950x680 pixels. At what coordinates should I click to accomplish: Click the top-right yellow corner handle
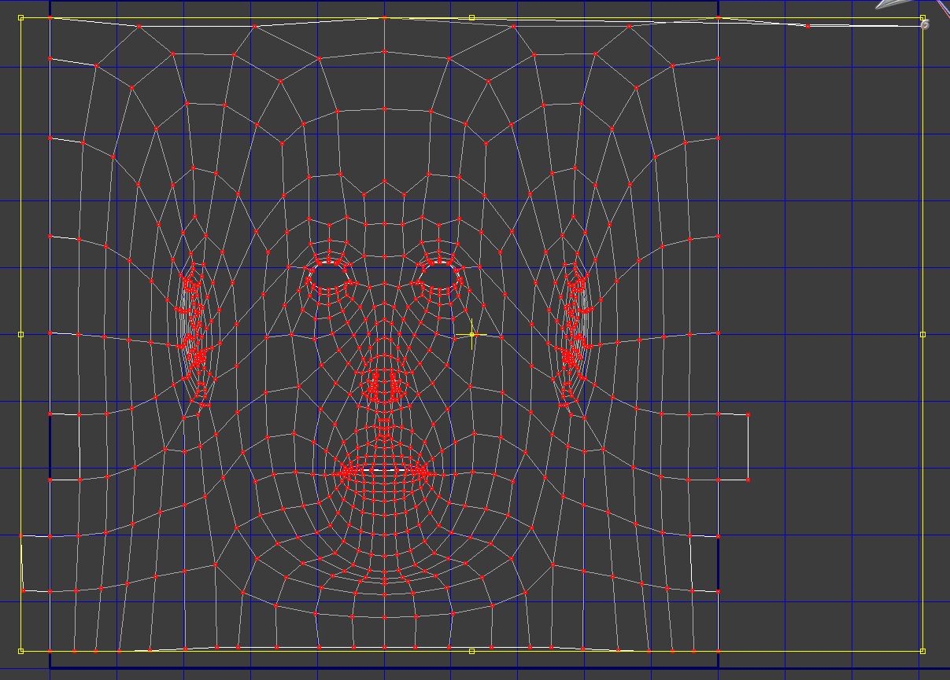(922, 17)
